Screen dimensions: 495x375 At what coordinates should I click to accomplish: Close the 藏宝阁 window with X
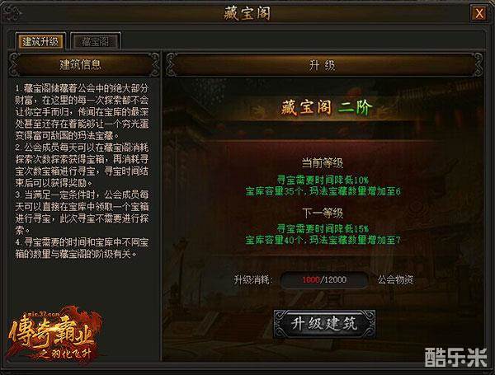(x=478, y=13)
